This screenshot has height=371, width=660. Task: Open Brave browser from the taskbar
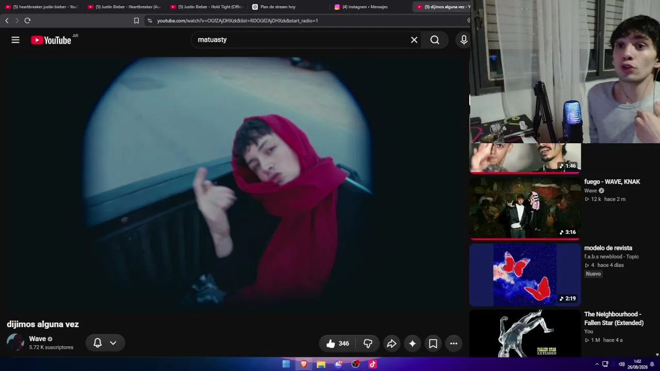coord(304,364)
